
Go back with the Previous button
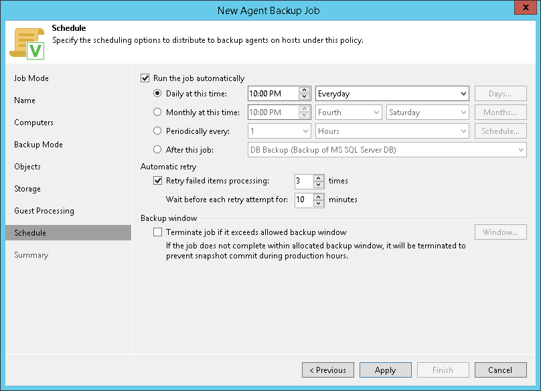click(327, 370)
